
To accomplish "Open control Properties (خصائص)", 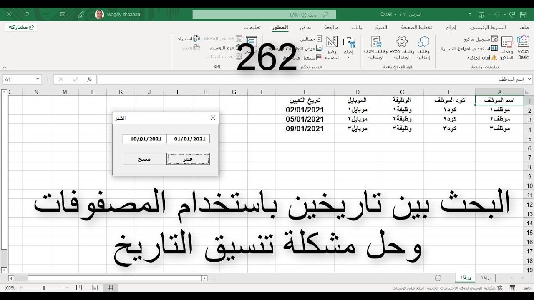I will pos(311,39).
